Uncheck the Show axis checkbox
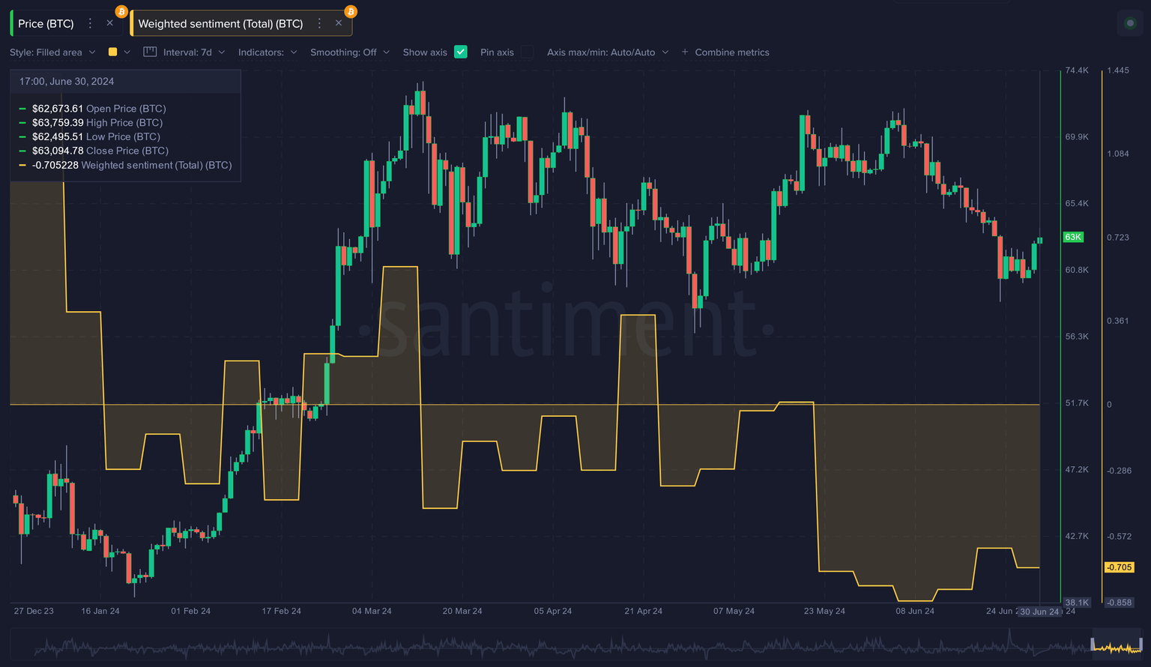 coord(461,52)
